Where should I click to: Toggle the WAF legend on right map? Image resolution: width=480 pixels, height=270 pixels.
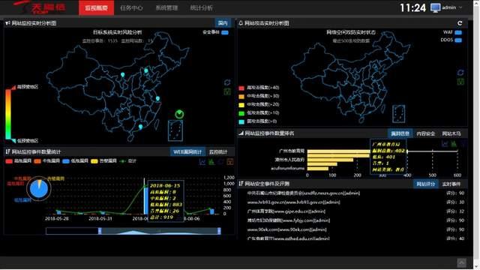pos(458,32)
